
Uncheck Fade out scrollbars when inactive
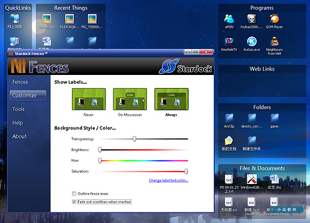(74, 202)
